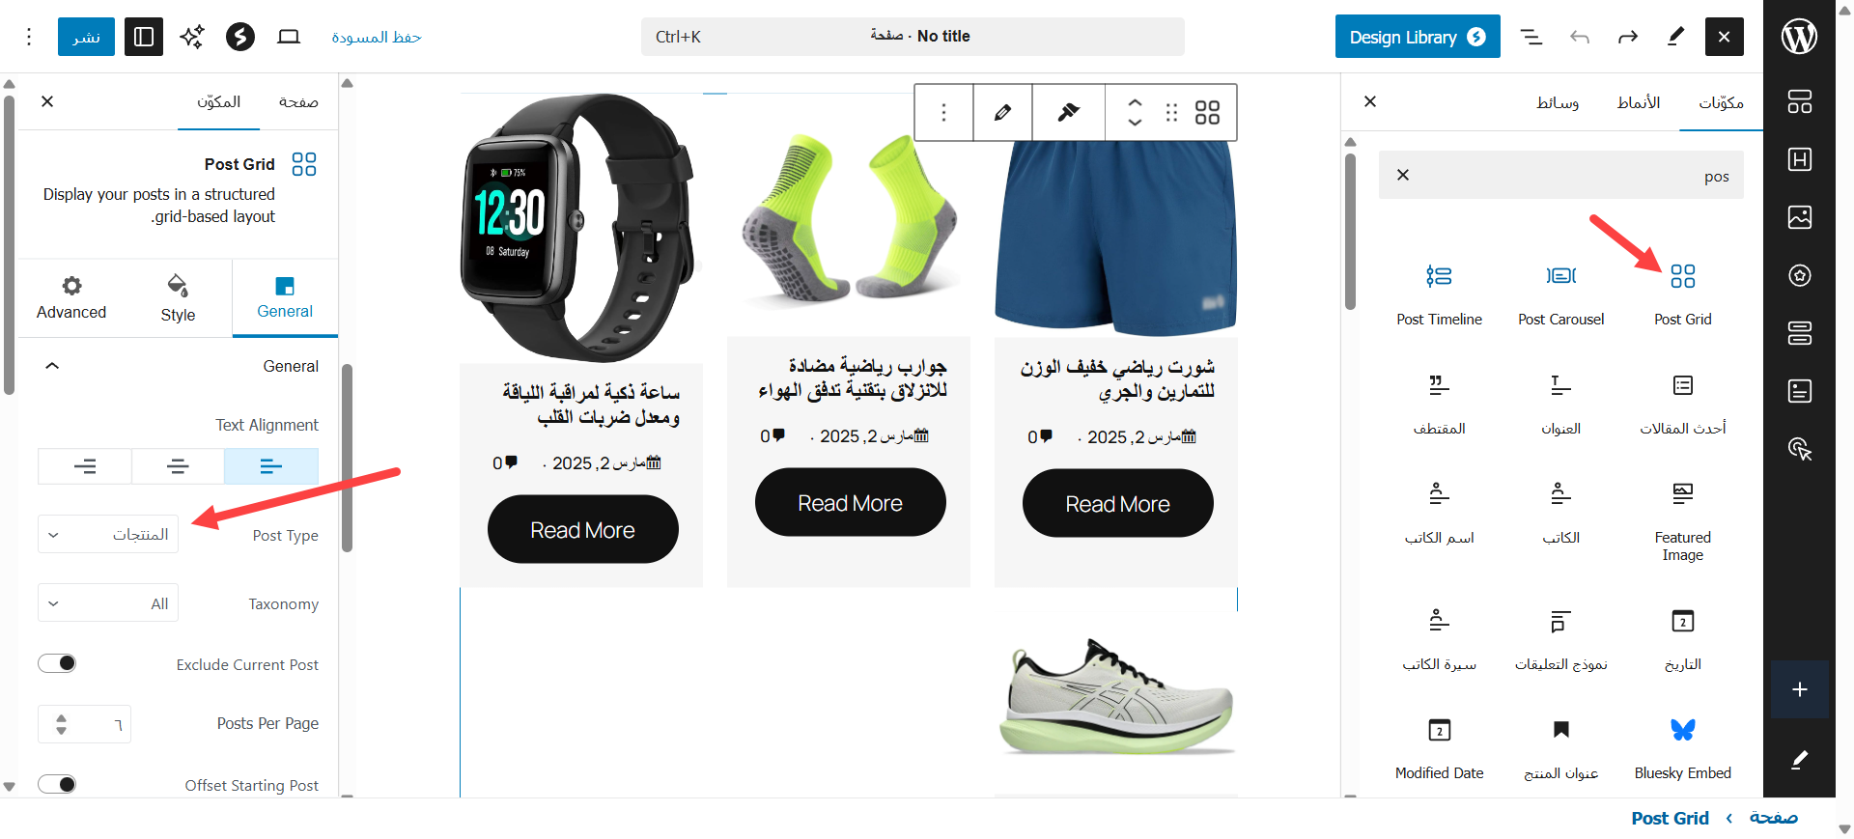Increase the Posts Per Page stepper

tap(62, 717)
